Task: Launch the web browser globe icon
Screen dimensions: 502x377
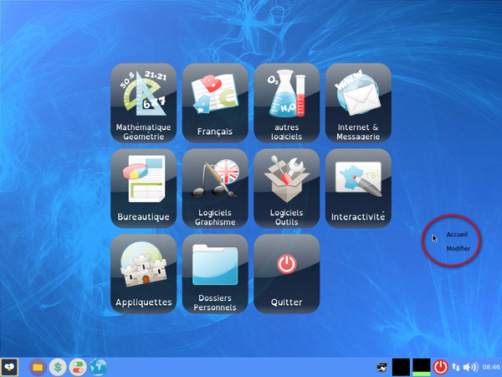Action: tap(98, 367)
